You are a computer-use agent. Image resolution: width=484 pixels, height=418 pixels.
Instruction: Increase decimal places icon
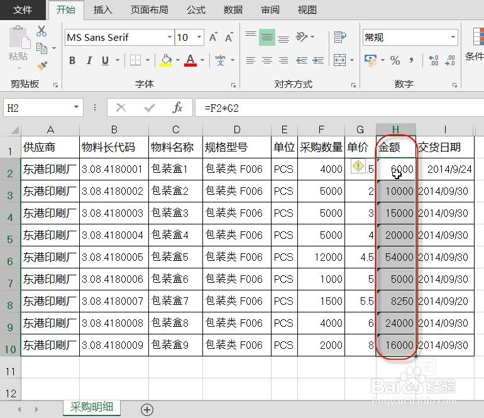pyautogui.click(x=433, y=60)
